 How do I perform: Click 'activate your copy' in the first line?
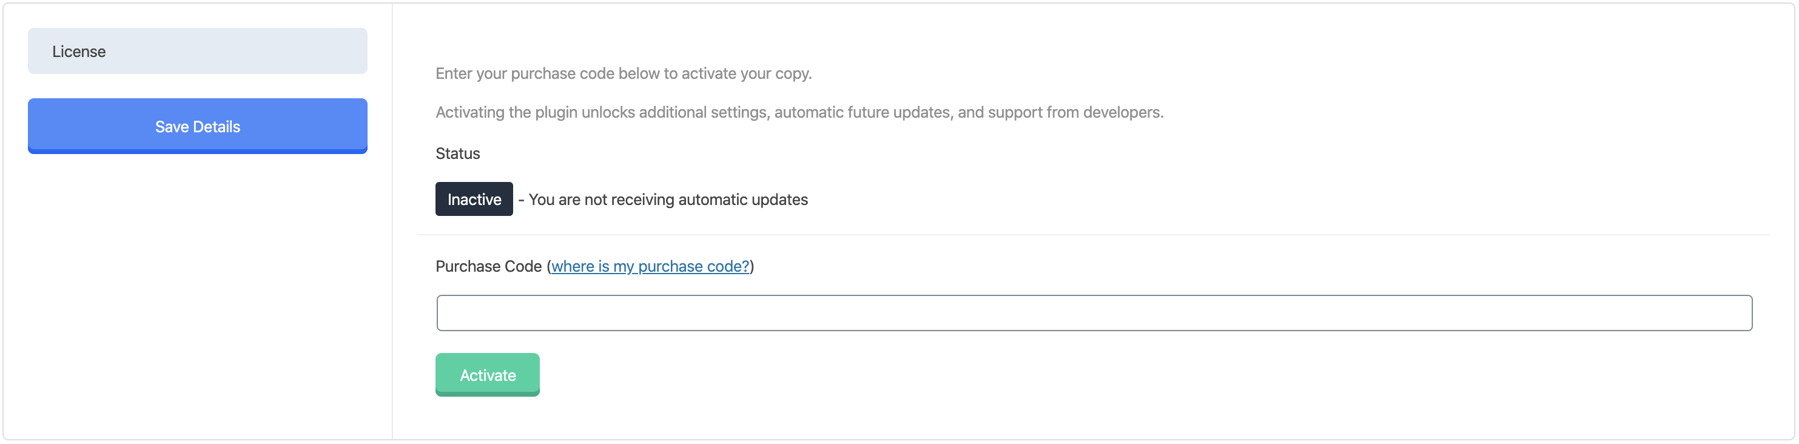747,73
